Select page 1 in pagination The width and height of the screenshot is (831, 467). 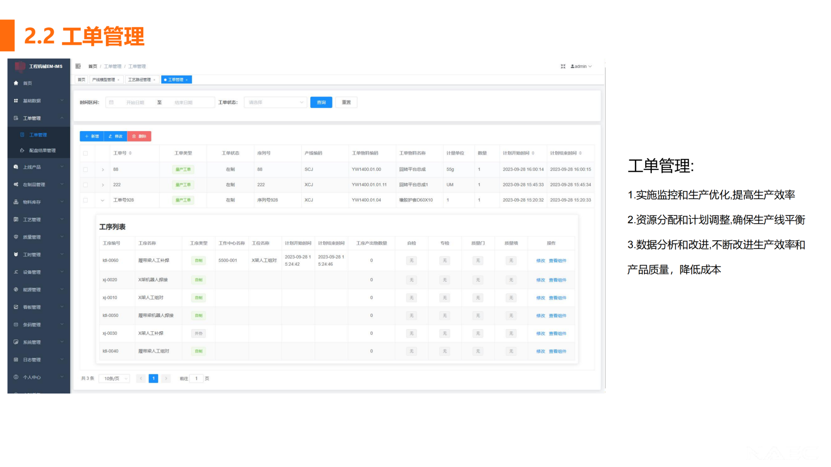click(x=153, y=379)
